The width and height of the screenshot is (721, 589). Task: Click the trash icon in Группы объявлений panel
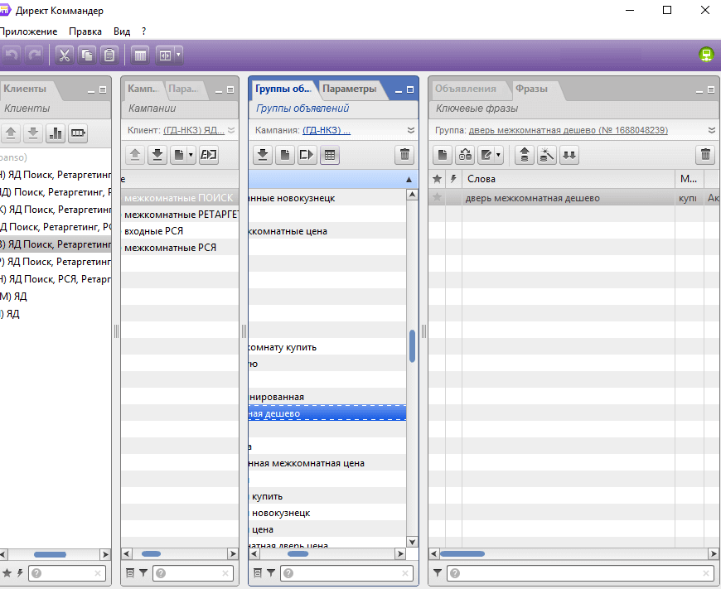coord(404,155)
